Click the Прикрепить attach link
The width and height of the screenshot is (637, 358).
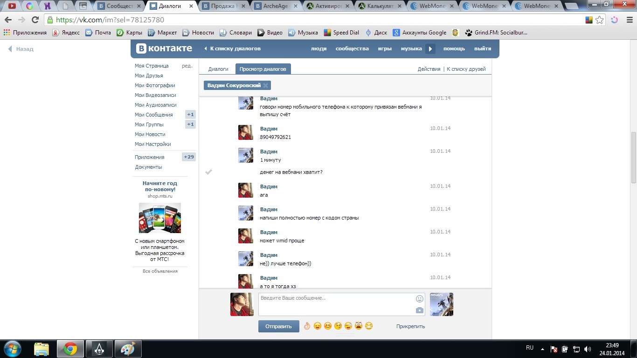410,326
